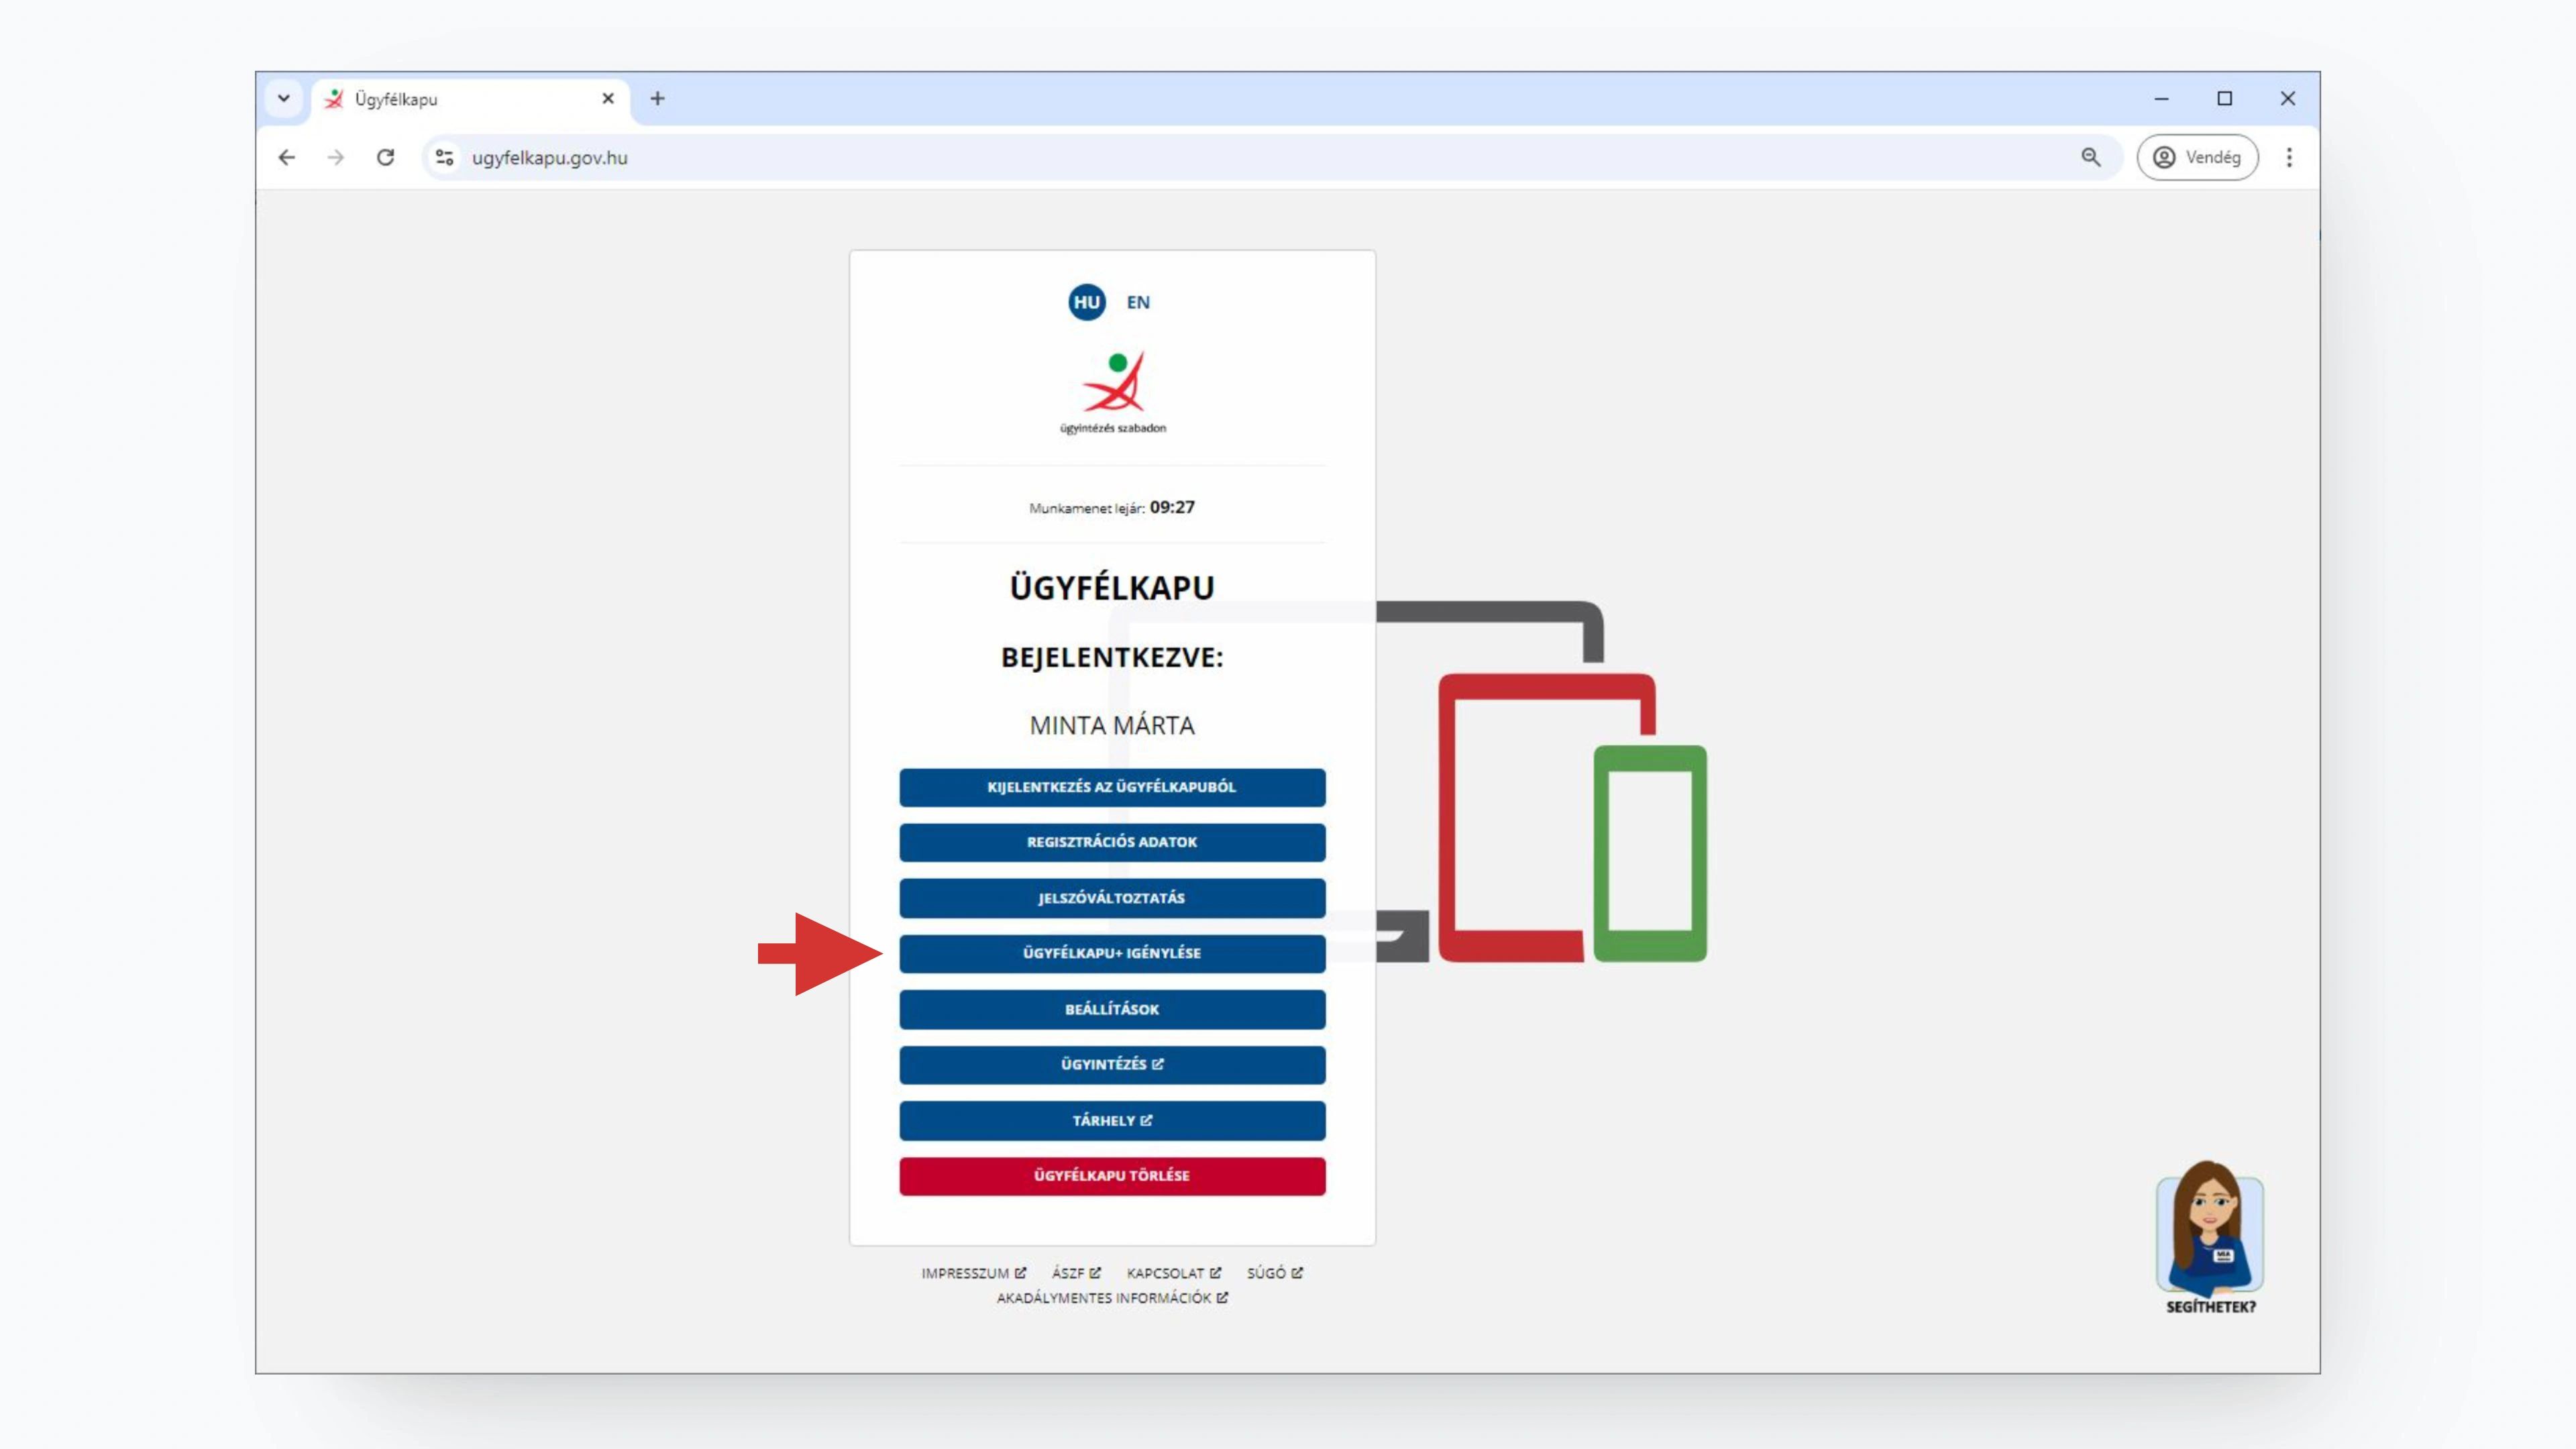Click Kijelentkezés az Ügyfélkapuból button
Viewport: 2576px width, 1449px height.
tap(1112, 787)
